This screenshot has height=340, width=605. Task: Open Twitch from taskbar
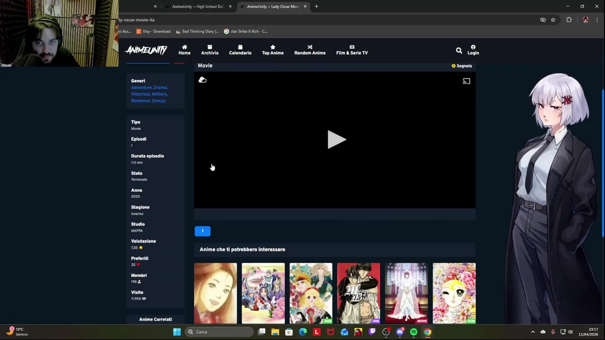click(372, 332)
